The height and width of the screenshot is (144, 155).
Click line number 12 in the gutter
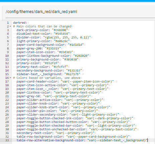7,63
